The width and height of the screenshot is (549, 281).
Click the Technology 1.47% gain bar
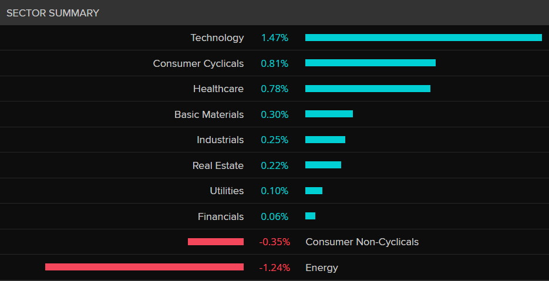[x=423, y=38]
